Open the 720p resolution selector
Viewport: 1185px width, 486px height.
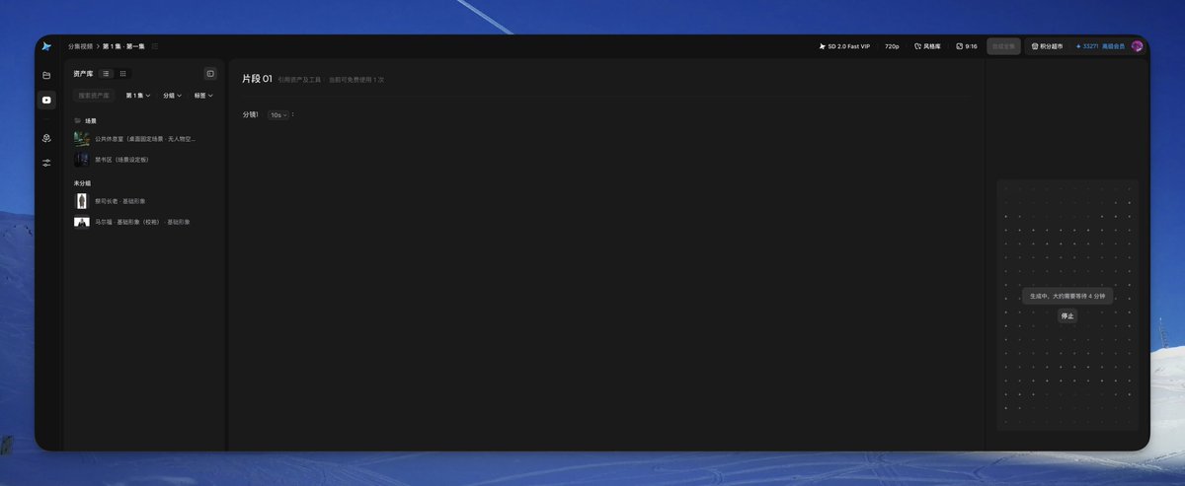(892, 46)
